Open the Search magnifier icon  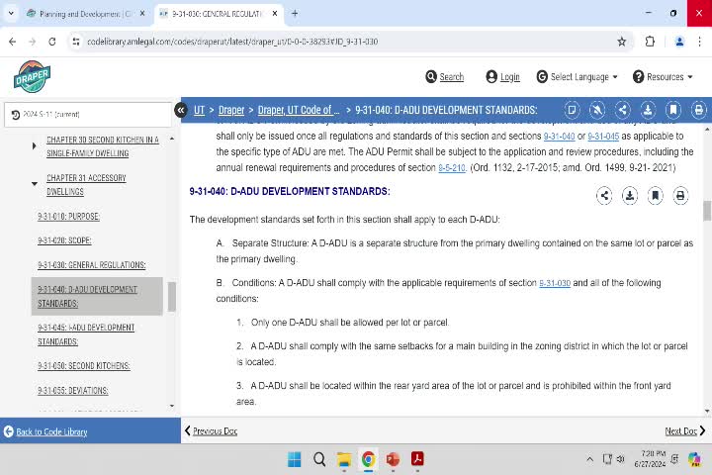coord(431,77)
